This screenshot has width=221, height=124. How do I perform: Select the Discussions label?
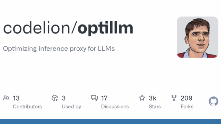[115, 106]
